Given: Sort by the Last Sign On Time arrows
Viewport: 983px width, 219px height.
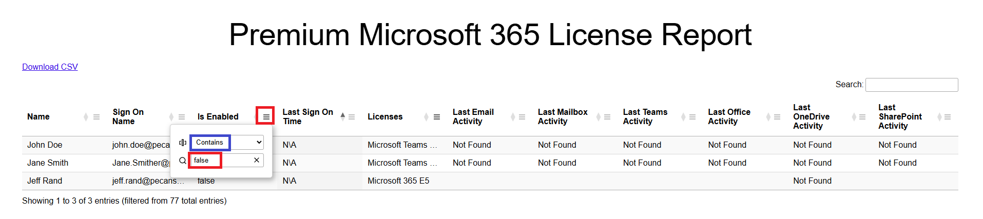Looking at the screenshot, I should click(x=343, y=117).
